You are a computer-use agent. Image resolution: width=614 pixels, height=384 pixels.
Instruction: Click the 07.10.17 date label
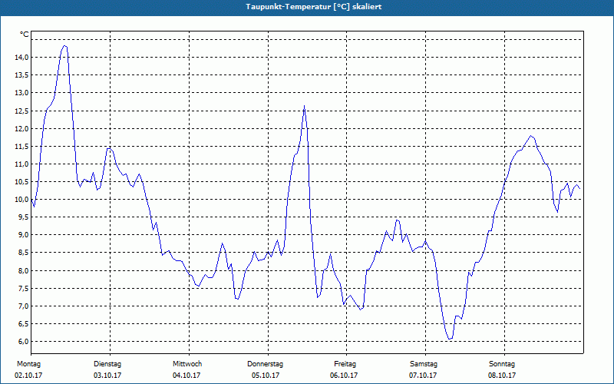pos(423,376)
